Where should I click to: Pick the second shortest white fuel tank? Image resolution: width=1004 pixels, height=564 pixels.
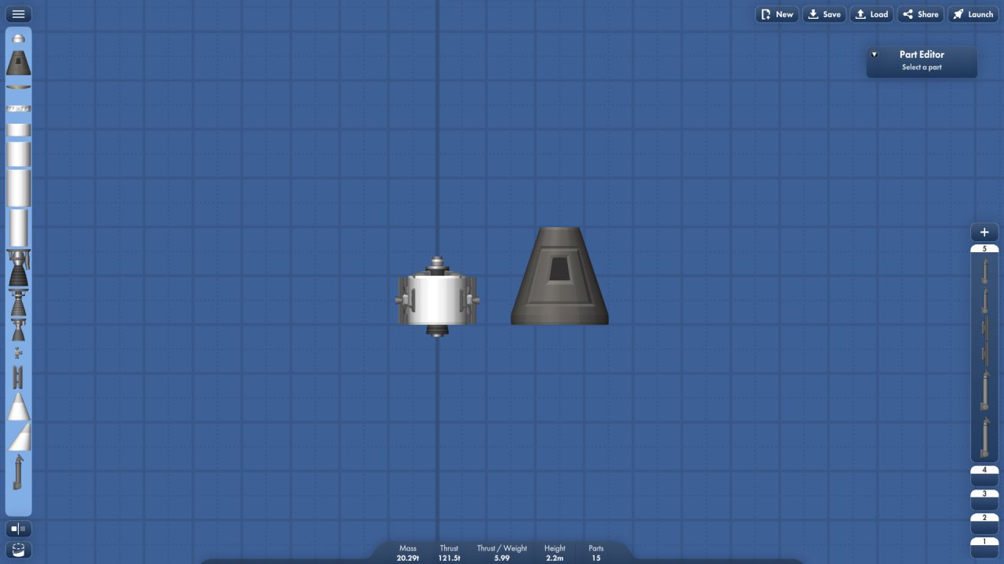[19, 154]
